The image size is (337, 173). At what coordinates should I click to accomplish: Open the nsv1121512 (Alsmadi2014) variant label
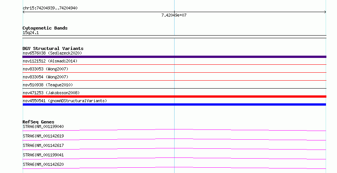(50, 61)
